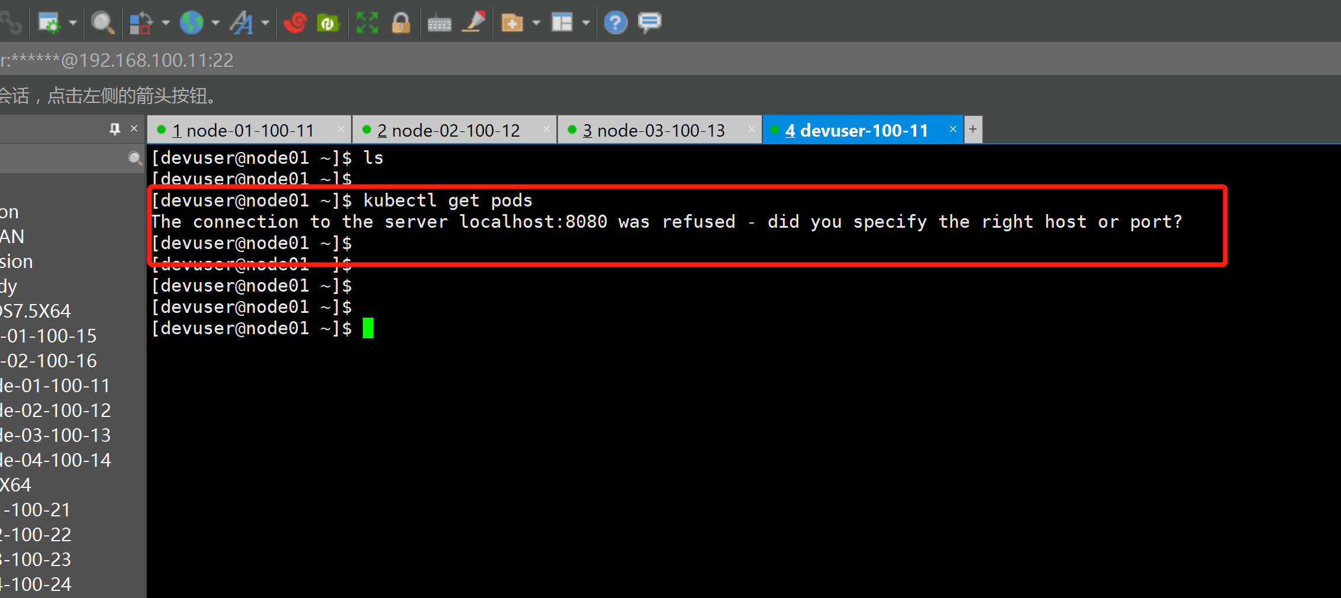Click the chain link icon at toolbar start
Viewport: 1341px width, 598px height.
(10, 23)
